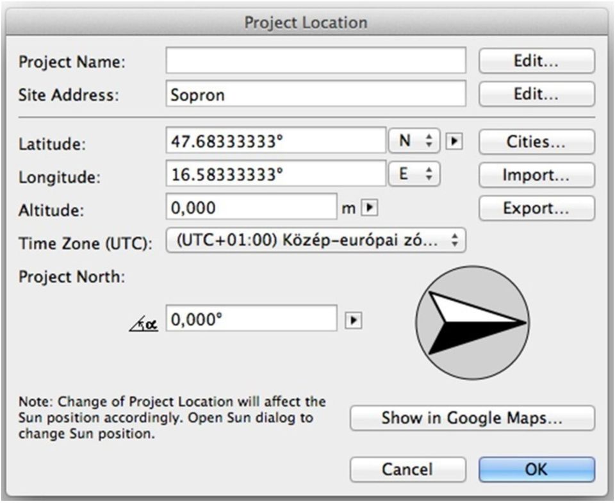Click the Project North compass dial
615x503 pixels.
coord(473,323)
